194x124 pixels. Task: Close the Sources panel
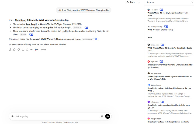[x=192, y=2]
